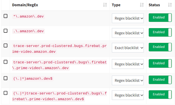The height and width of the screenshot is (105, 175).
Task: Toggle Enabled switch in the last row
Action: click(x=160, y=94)
